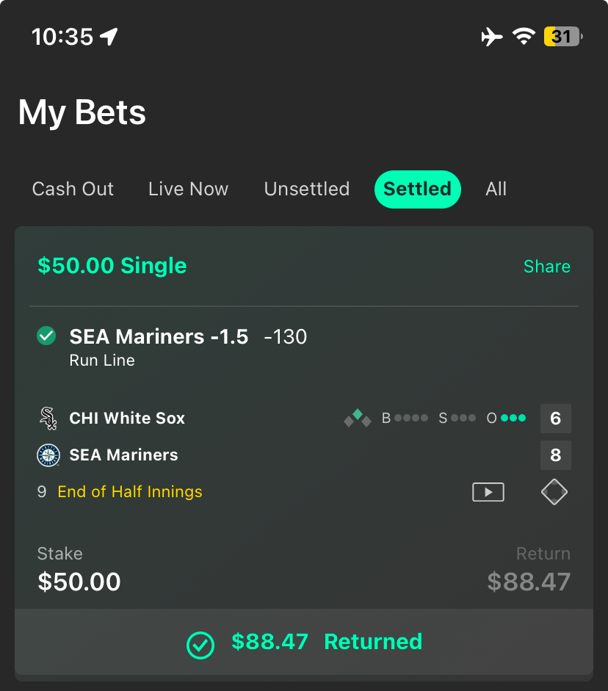Tap the airplane mode status icon

(492, 37)
